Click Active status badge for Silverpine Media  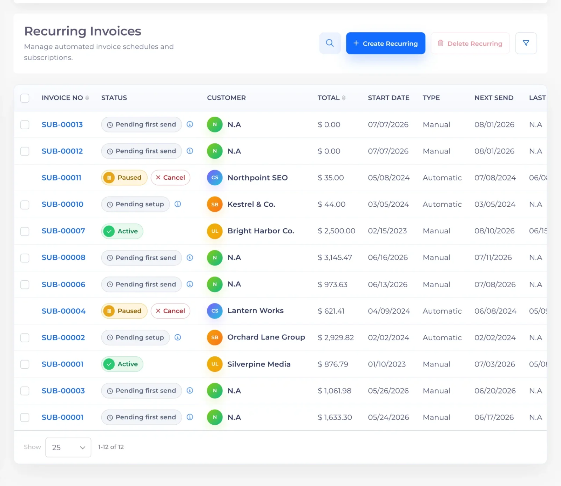point(122,364)
